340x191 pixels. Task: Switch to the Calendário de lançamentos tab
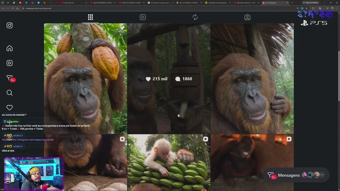click(217, 3)
